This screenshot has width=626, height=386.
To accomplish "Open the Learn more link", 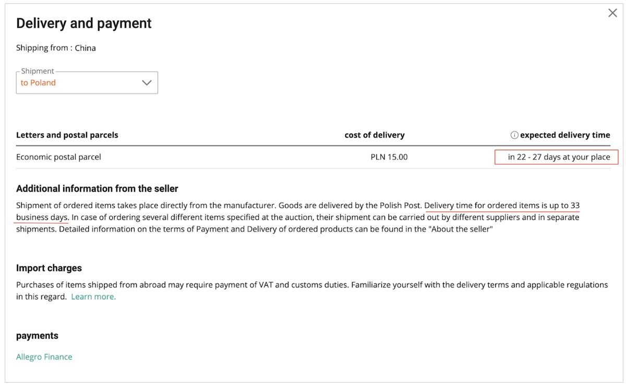I will click(x=93, y=296).
